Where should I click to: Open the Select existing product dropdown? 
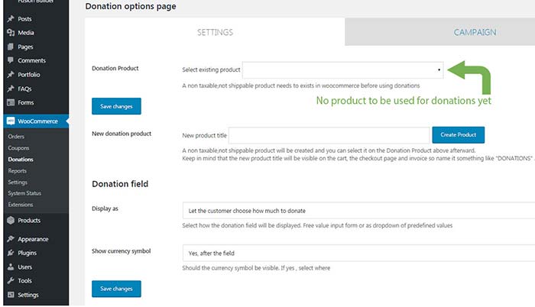[343, 70]
